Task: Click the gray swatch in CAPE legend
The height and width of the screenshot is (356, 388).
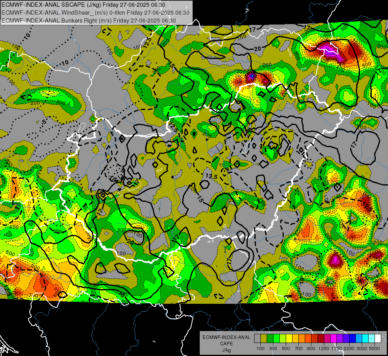Action: (x=257, y=339)
